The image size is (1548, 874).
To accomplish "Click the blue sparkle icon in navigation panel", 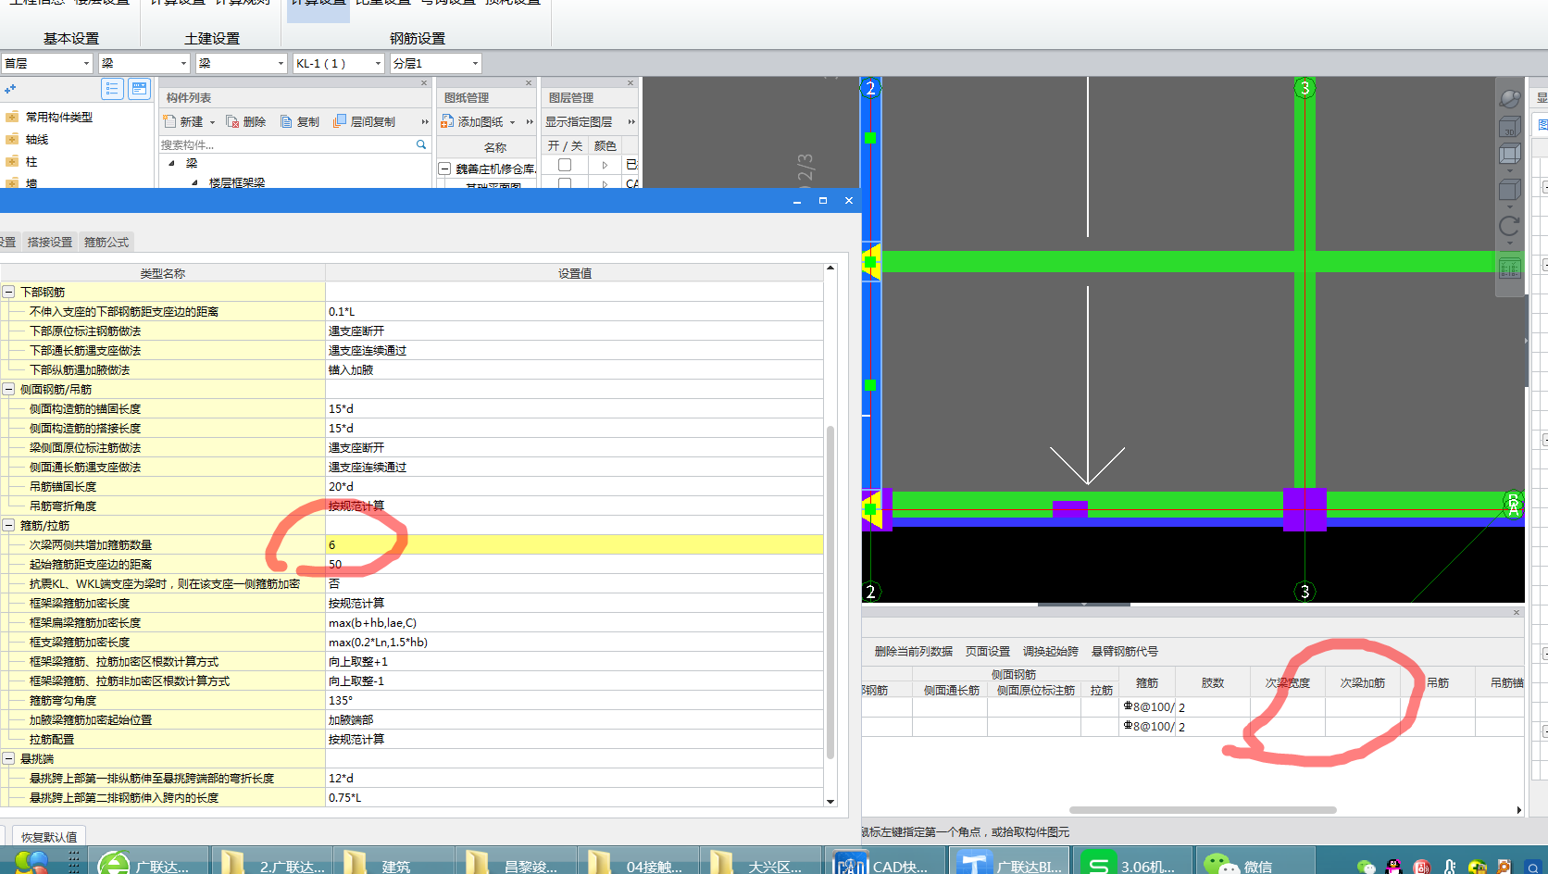I will pos(10,89).
